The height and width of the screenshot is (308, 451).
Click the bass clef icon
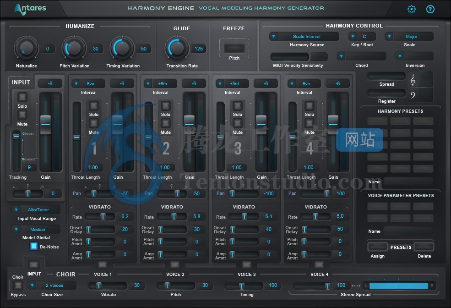tap(413, 95)
